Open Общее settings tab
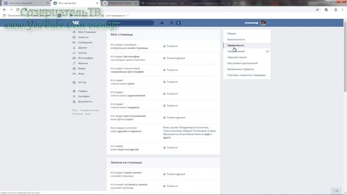Viewport: 347px width, 195px height. 247,34
